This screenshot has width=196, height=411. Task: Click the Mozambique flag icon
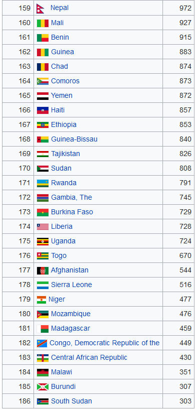pos(42,314)
